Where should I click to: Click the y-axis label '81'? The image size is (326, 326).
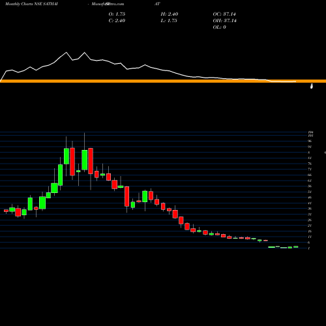(x=310, y=158)
